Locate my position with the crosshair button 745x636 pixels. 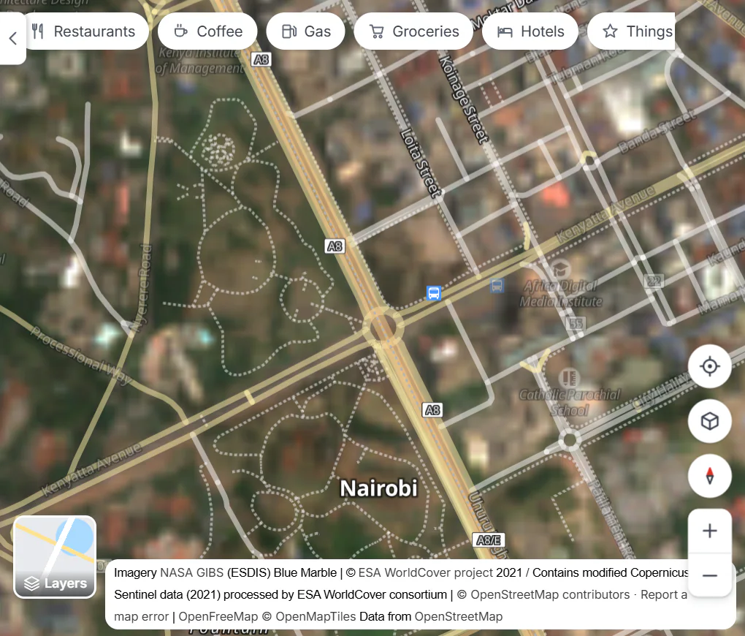coord(709,366)
